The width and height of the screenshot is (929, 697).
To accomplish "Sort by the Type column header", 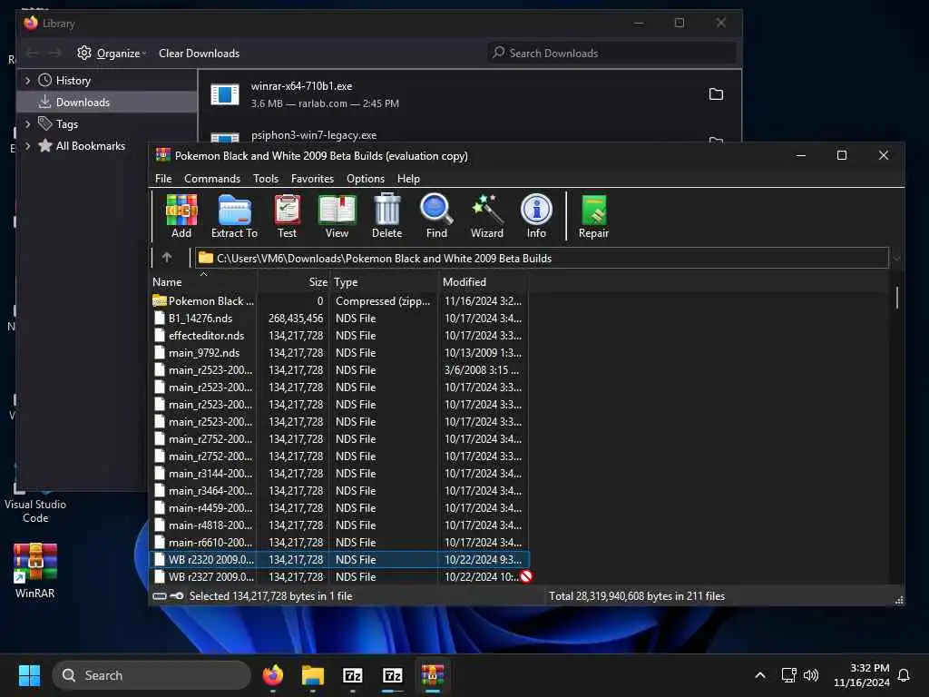I will tap(384, 281).
